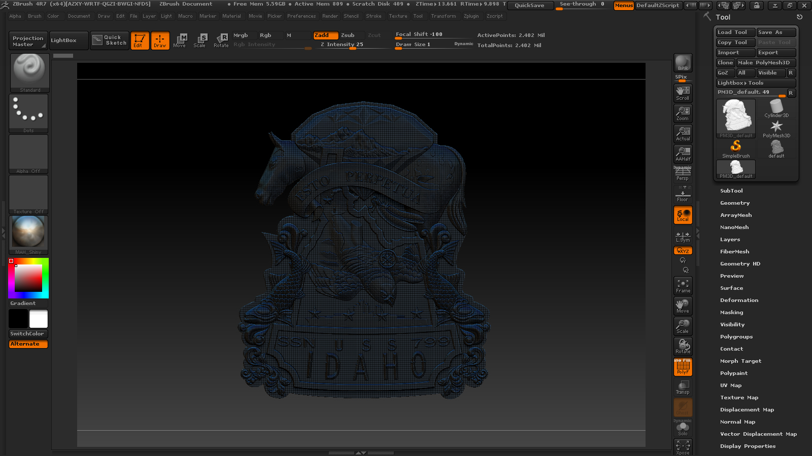
Task: Choose the Cylinder3D tool icon
Action: [776, 108]
